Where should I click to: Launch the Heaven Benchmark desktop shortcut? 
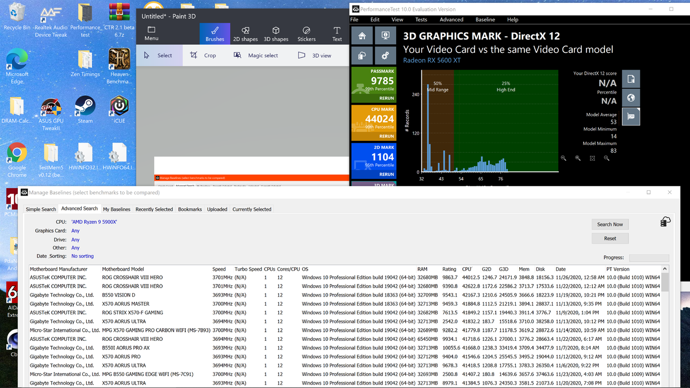click(119, 67)
